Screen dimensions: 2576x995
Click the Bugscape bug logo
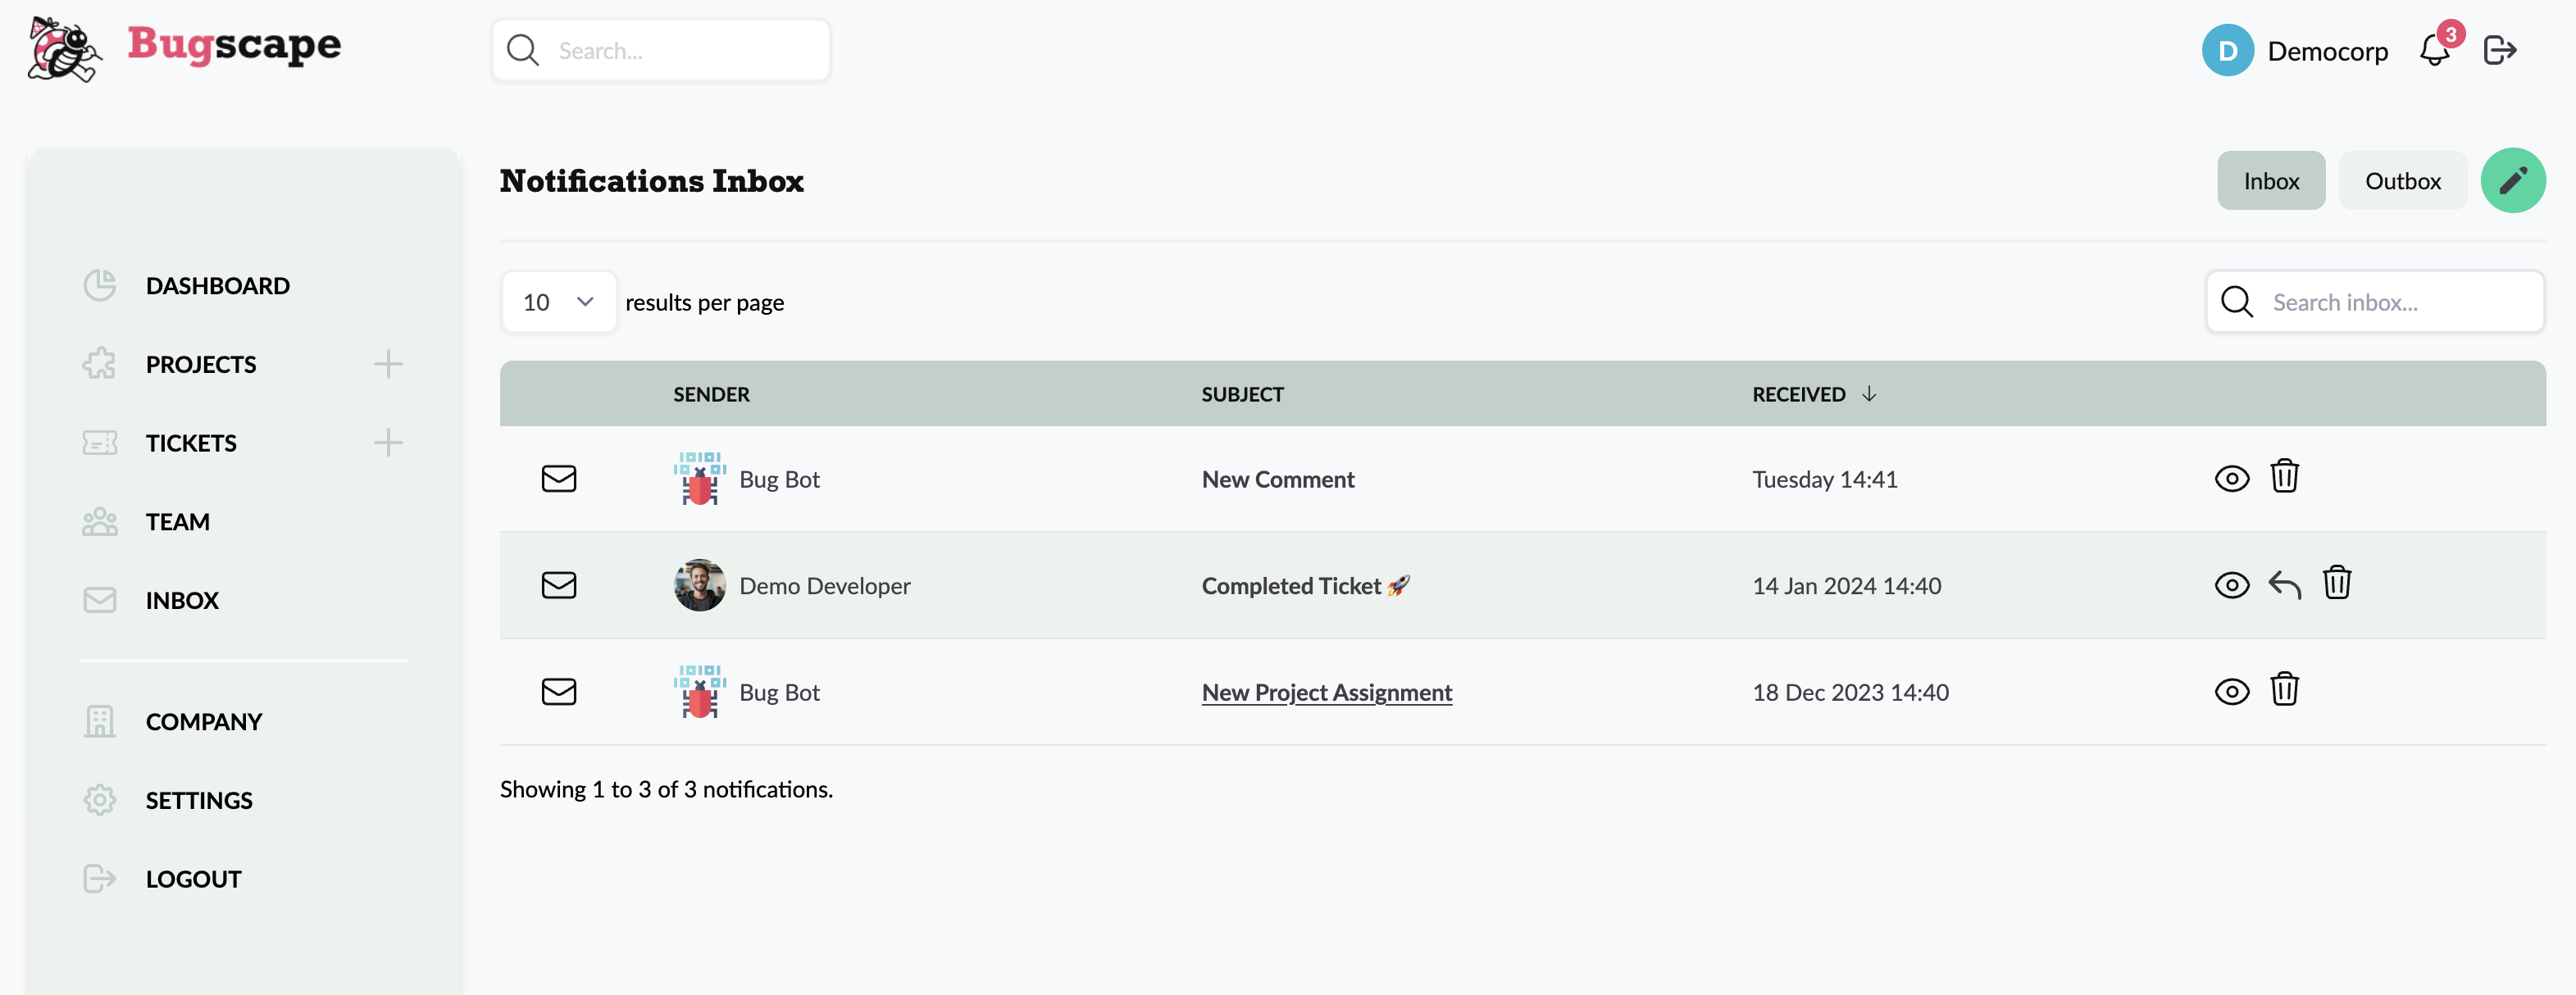point(64,48)
